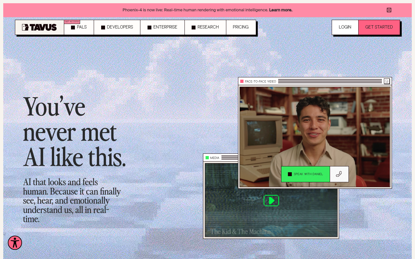415x259 pixels.
Task: Open the Enterprise menu
Action: click(x=162, y=27)
